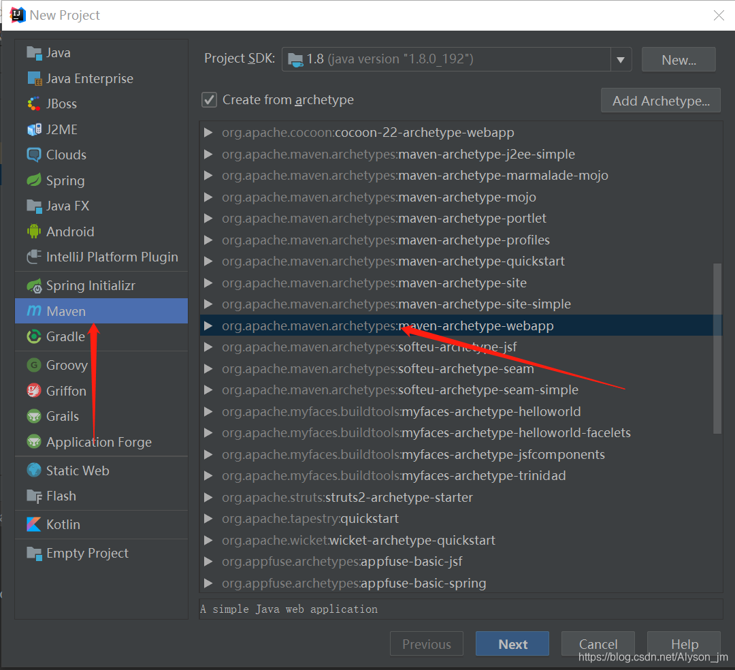This screenshot has height=670, width=735.
Task: Click 'A simple Java web application' description
Action: pos(289,609)
